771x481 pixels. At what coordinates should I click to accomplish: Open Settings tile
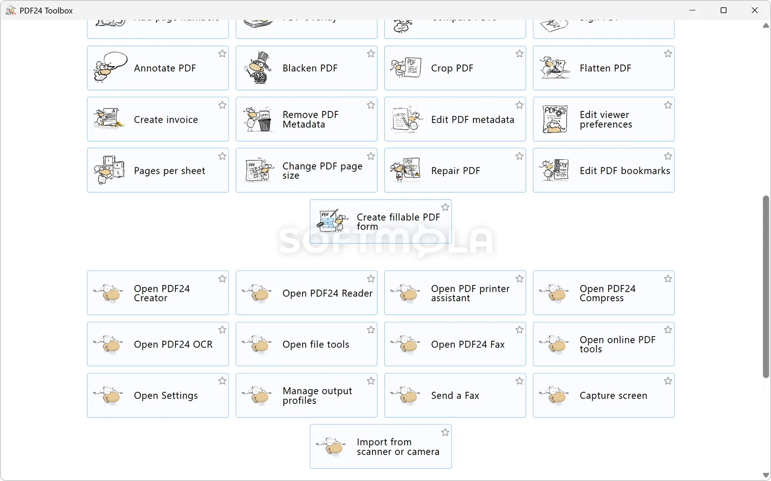[x=158, y=395]
